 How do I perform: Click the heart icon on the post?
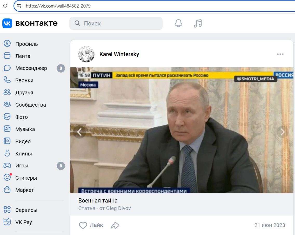pos(83,225)
